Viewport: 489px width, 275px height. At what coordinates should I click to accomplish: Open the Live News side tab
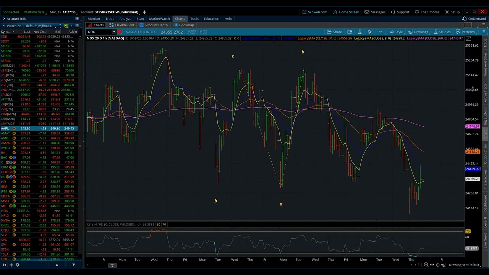(x=485, y=240)
